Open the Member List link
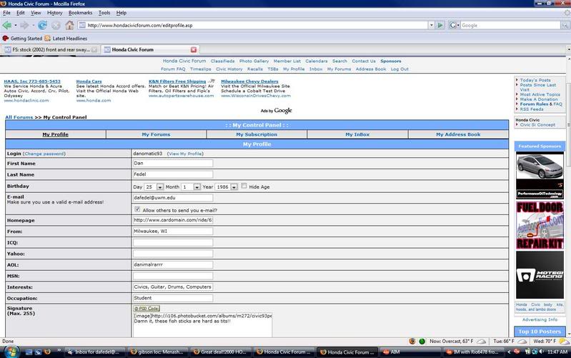The image size is (571, 358). pos(287,61)
